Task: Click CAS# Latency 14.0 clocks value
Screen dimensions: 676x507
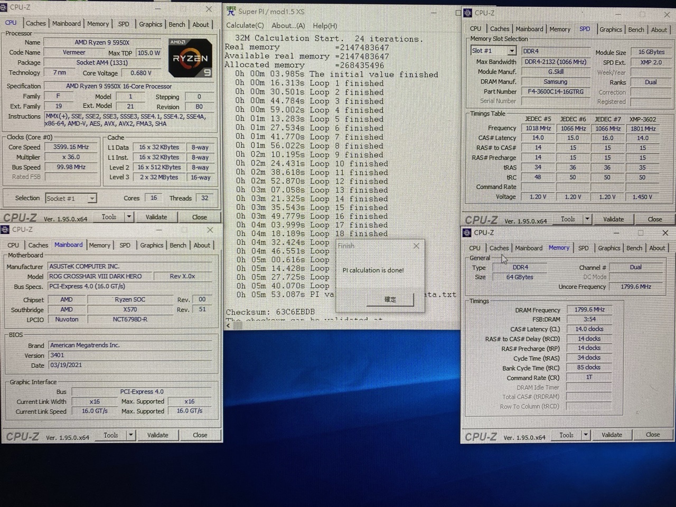Action: pyautogui.click(x=589, y=329)
